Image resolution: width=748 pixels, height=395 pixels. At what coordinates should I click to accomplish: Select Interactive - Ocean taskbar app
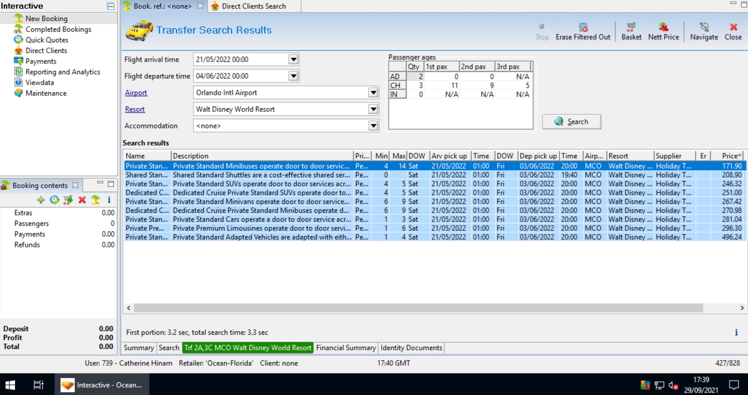click(x=102, y=385)
